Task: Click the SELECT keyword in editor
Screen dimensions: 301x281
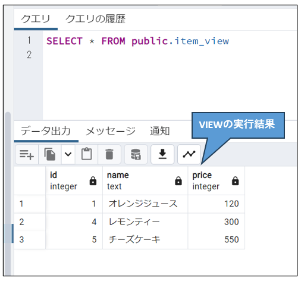Action: [64, 41]
